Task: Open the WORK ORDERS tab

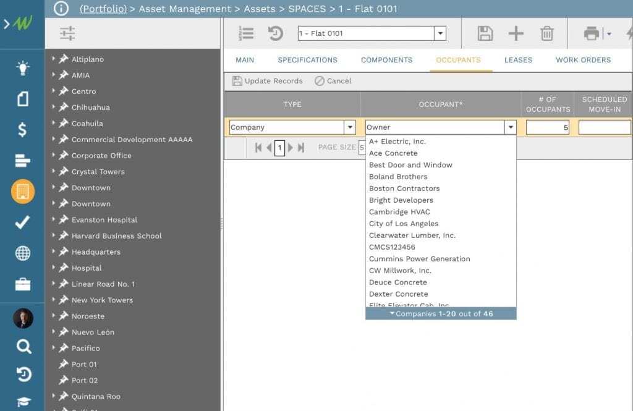Action: (584, 60)
